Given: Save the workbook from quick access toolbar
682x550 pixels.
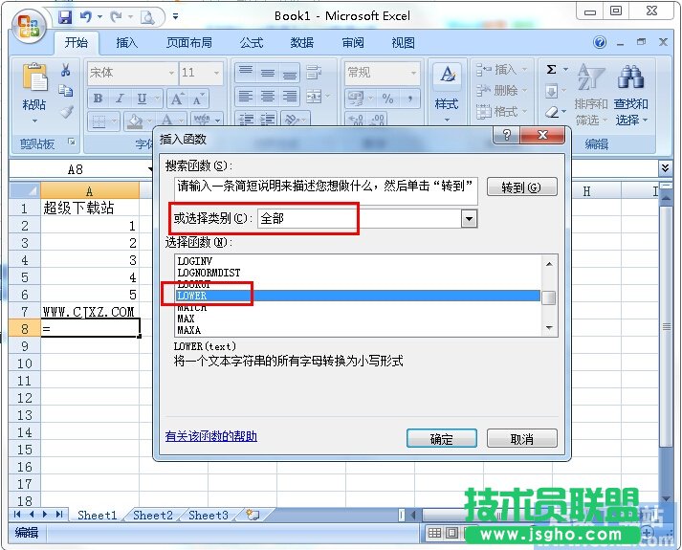Looking at the screenshot, I should [x=65, y=17].
